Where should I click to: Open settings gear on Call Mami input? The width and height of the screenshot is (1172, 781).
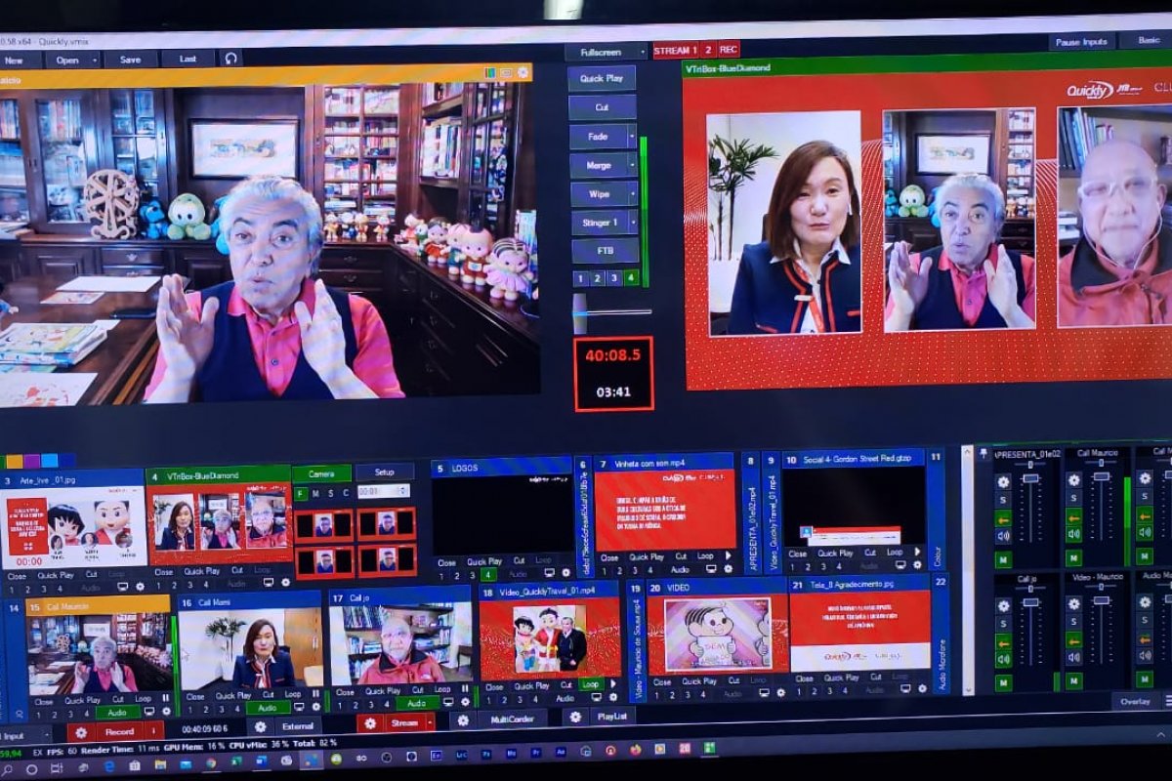point(318,706)
